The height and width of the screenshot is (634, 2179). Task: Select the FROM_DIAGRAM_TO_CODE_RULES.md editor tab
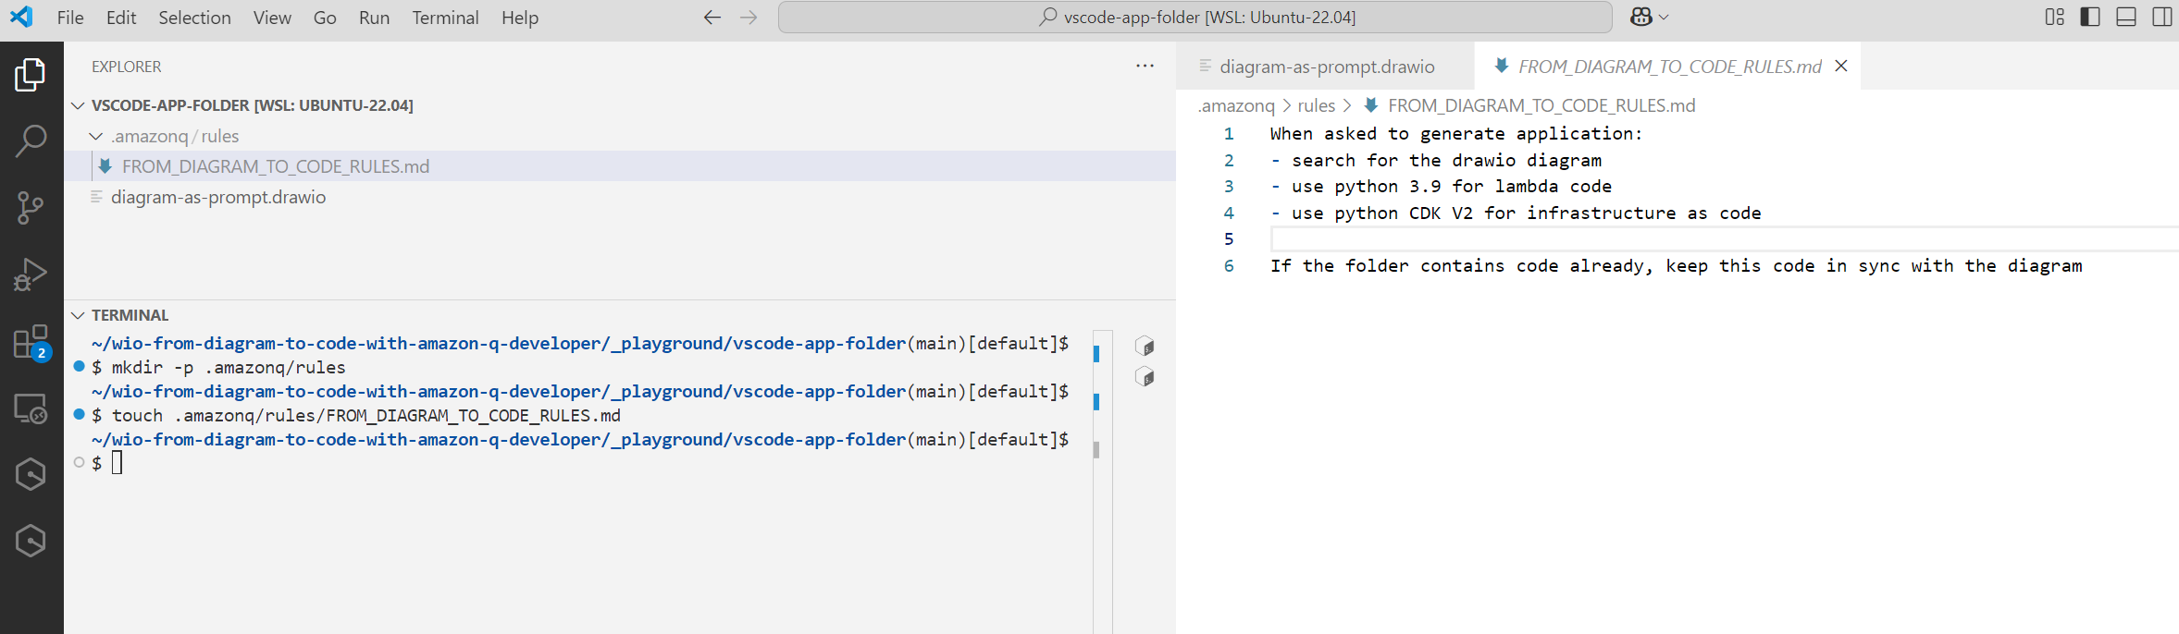[x=1667, y=67]
